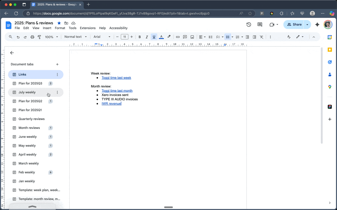Open the Normal text style dropdown

pos(75,37)
